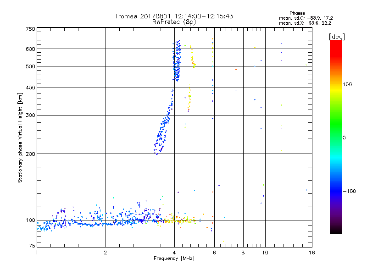This screenshot has width=367, height=275.
Task: Click the y-axis tick label '75'
Action: pos(32,246)
